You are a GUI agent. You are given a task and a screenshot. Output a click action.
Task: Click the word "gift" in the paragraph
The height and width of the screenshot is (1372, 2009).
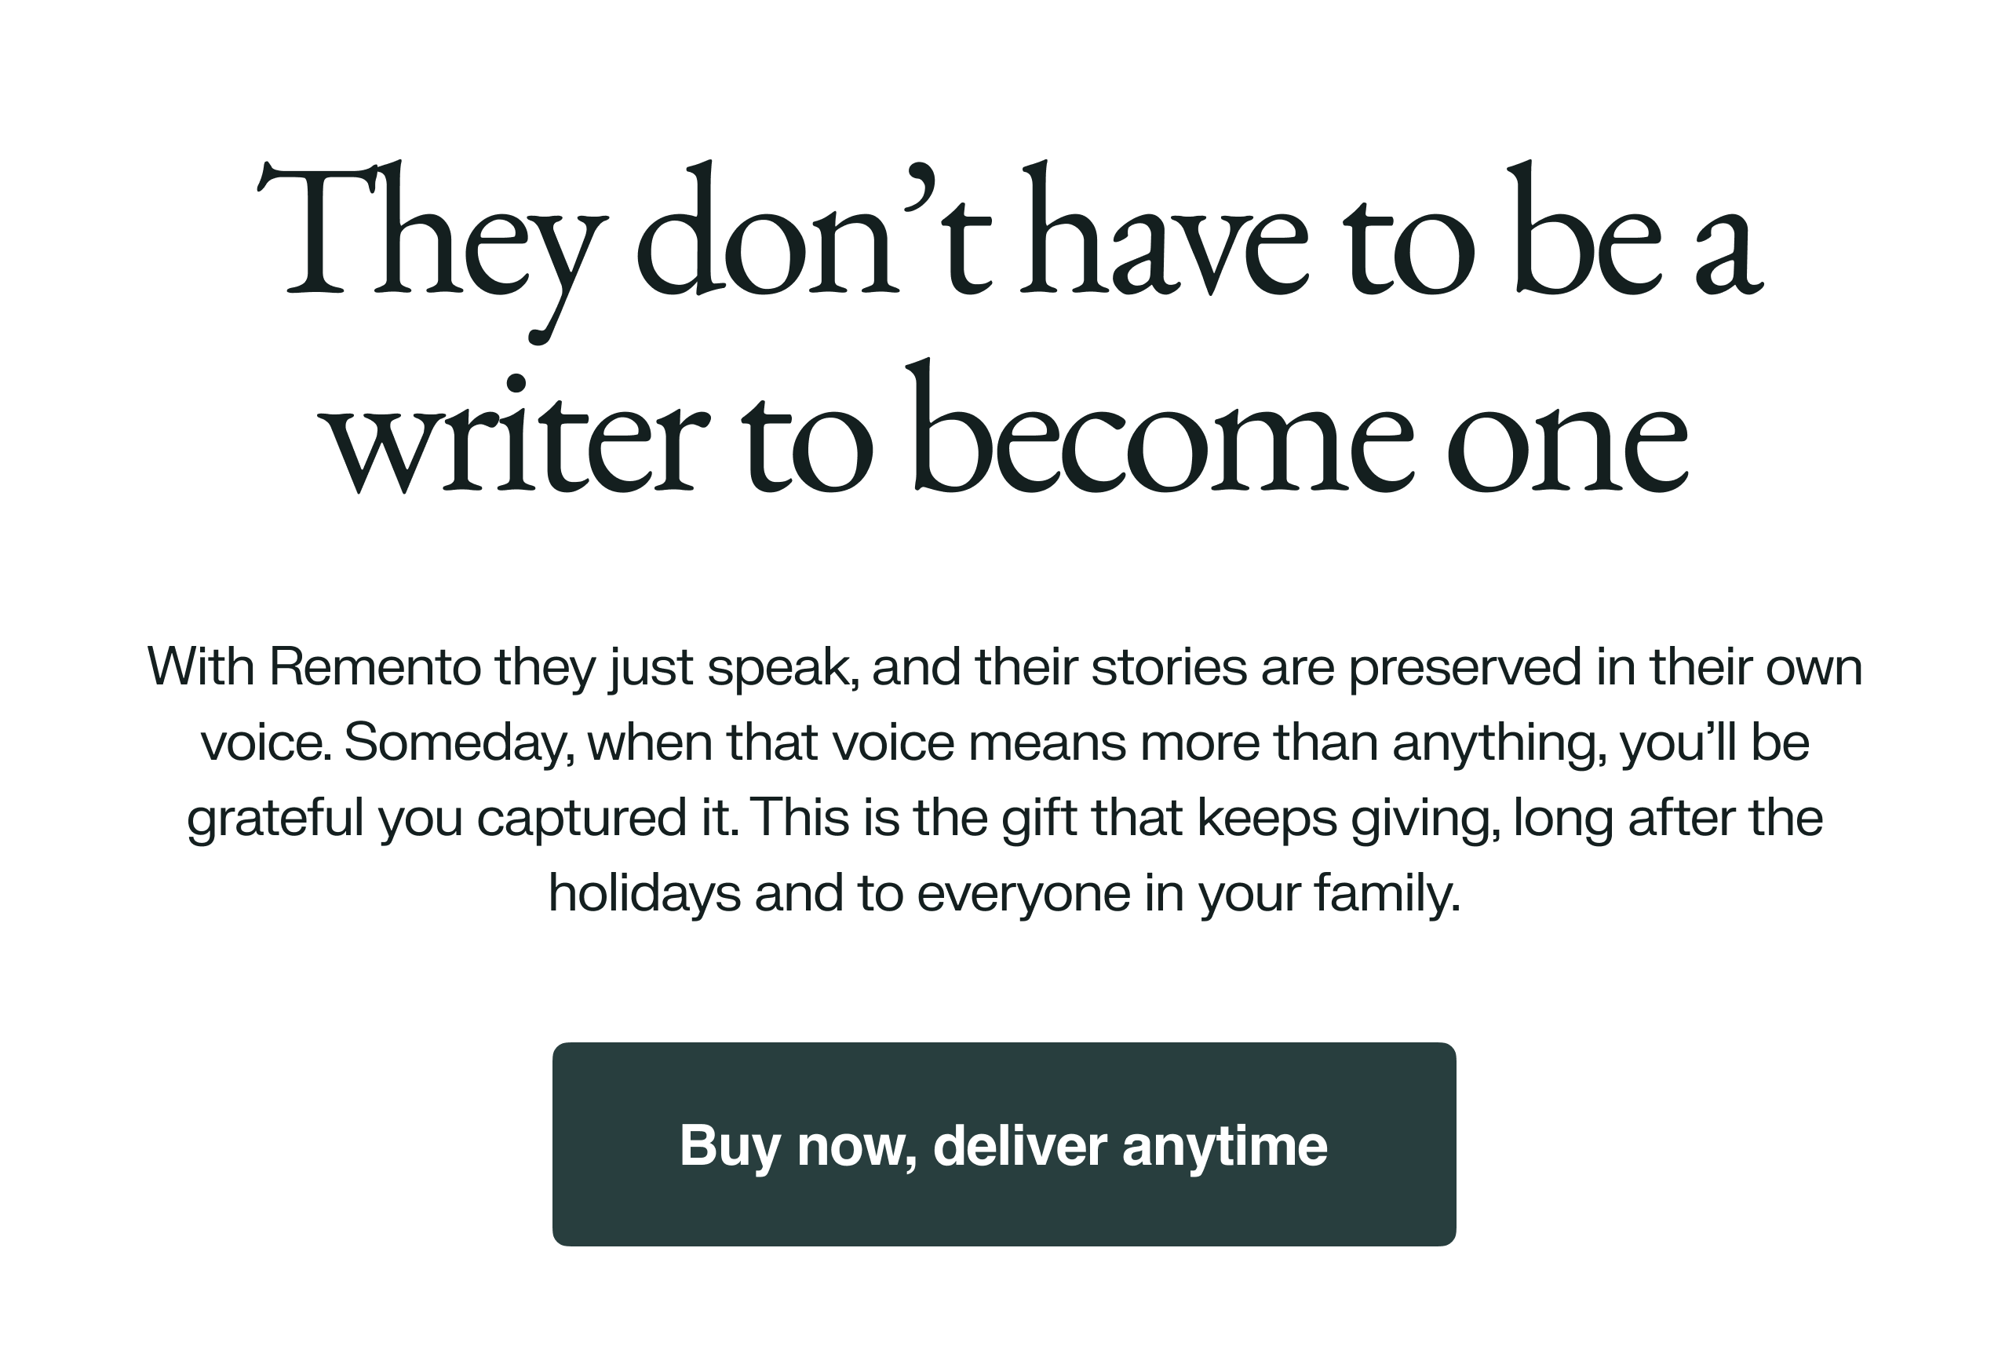pos(1039,818)
